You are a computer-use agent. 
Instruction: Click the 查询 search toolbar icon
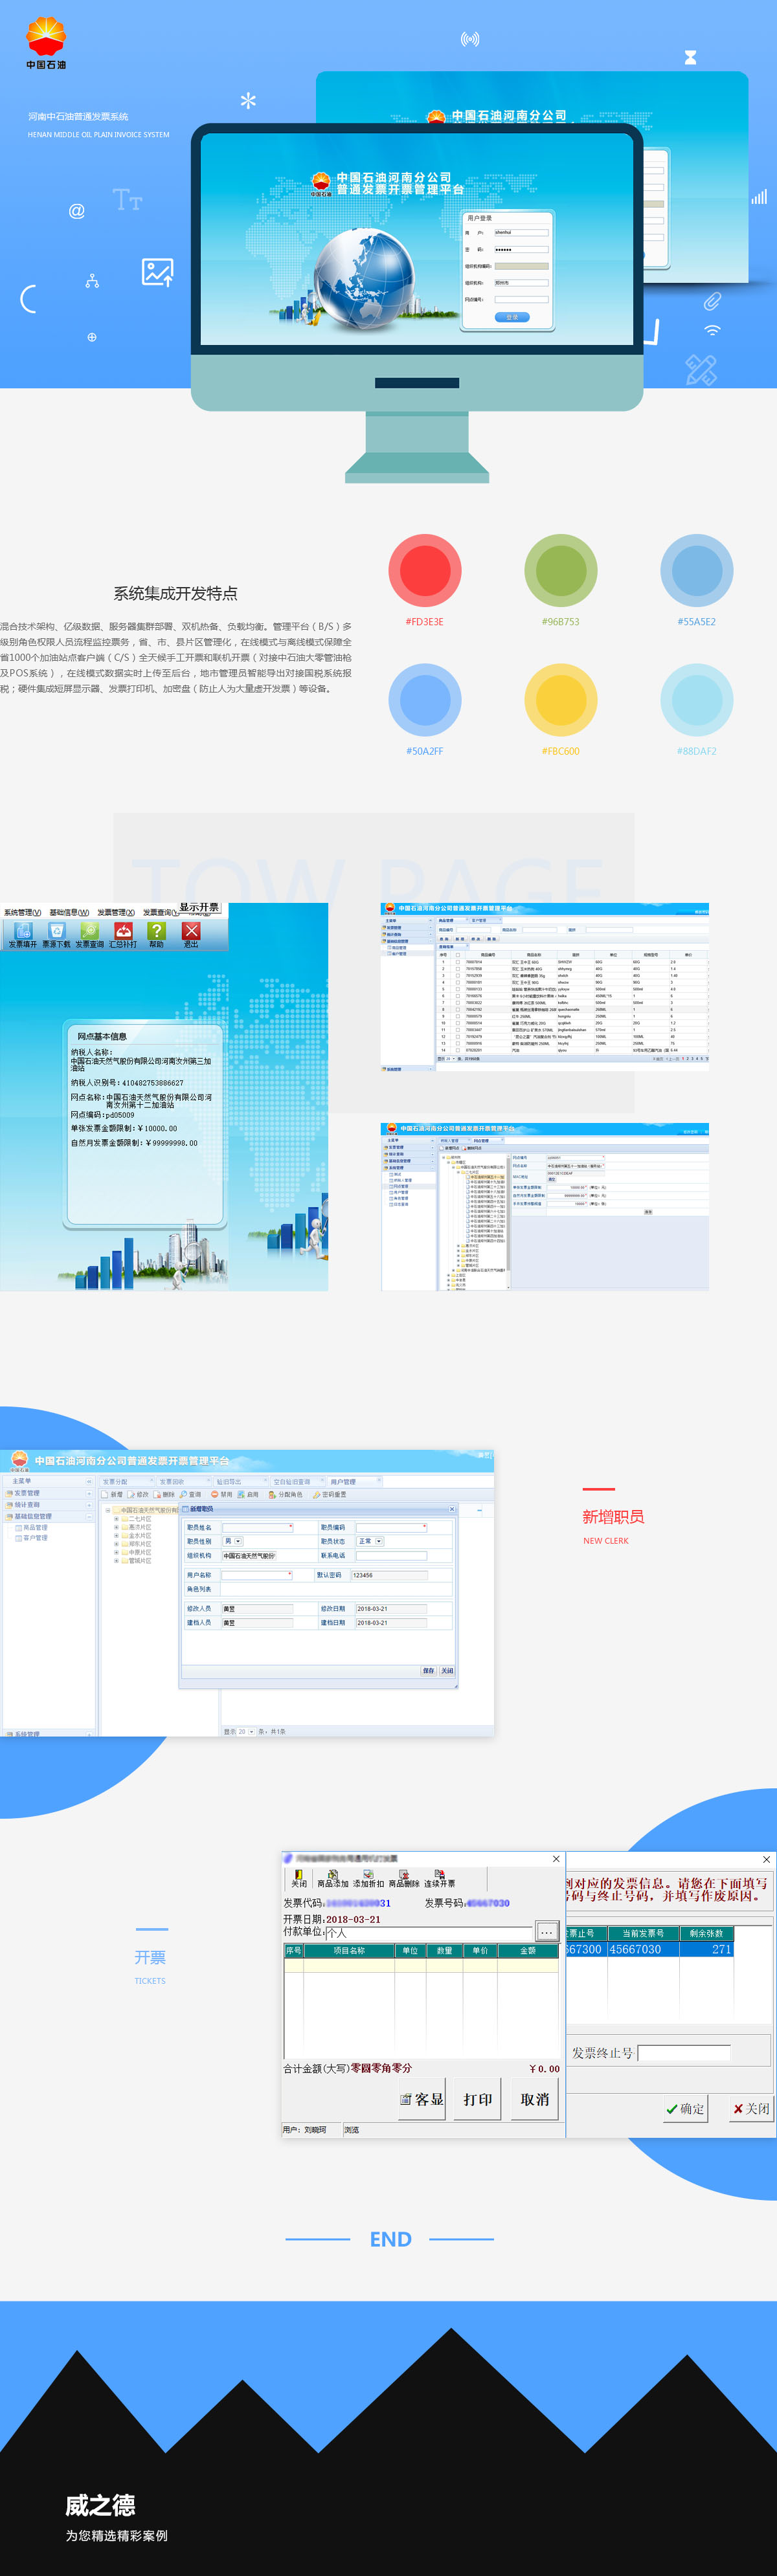(191, 1494)
